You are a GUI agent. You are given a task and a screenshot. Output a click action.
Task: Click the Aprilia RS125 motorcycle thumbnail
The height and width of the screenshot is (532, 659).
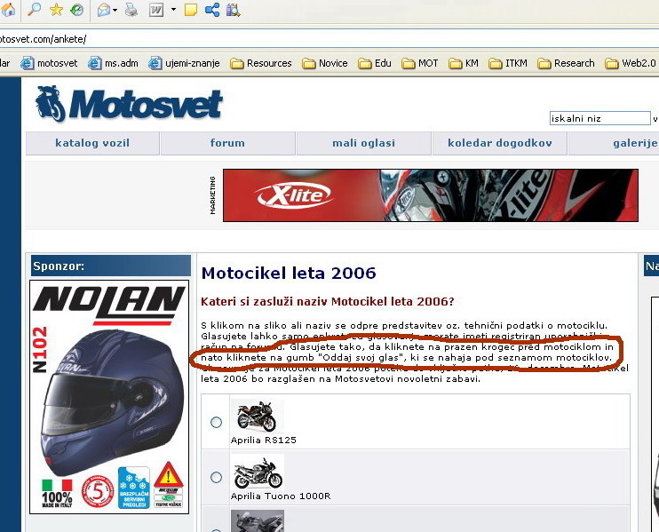click(258, 416)
